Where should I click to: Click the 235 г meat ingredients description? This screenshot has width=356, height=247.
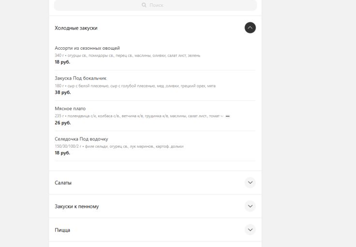(x=139, y=116)
